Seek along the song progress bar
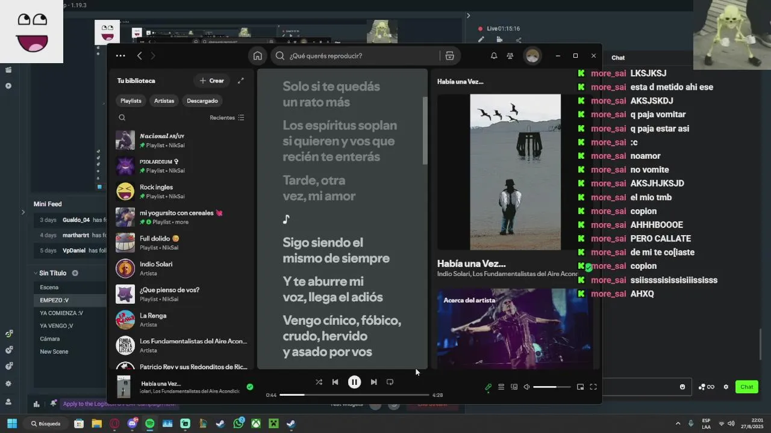771x433 pixels. coord(355,395)
